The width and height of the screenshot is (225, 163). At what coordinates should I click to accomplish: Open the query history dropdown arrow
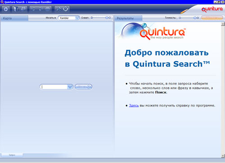70,87
